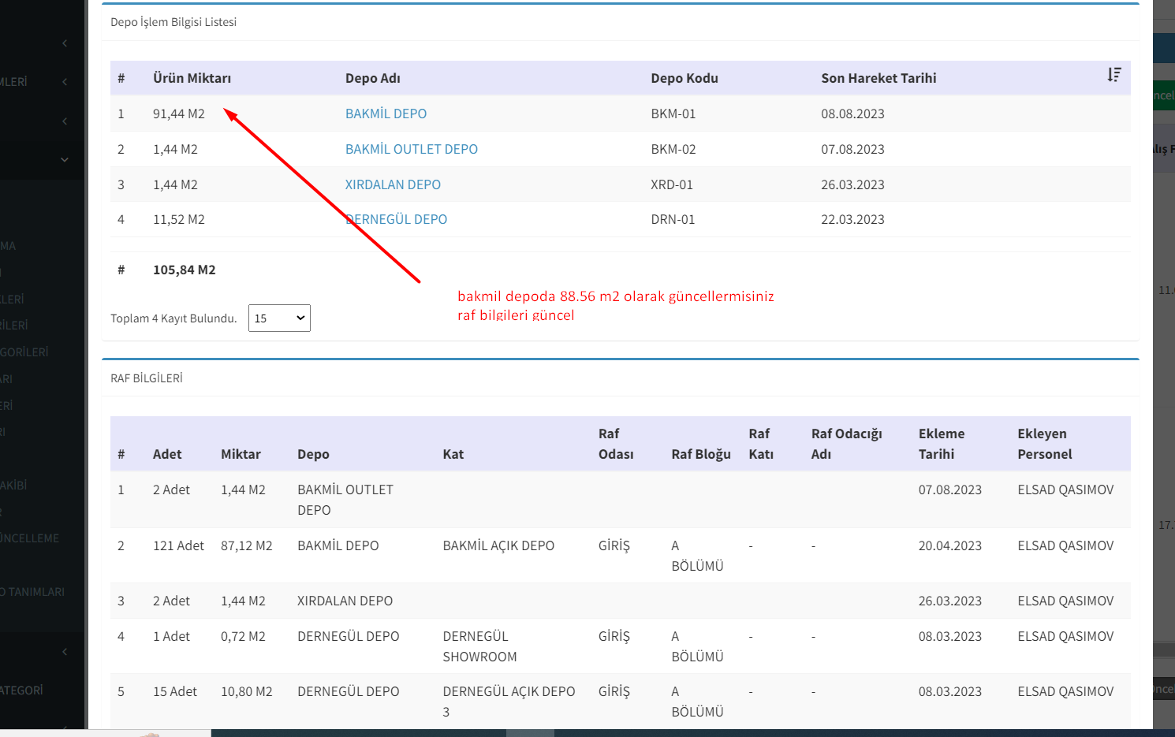Open the sidebar item ending in TANIMLARI
The image size is (1175, 737).
[33, 592]
